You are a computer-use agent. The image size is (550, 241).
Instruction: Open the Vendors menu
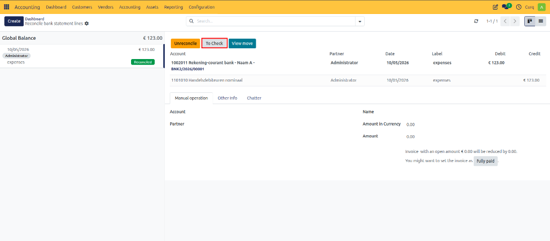click(x=106, y=7)
